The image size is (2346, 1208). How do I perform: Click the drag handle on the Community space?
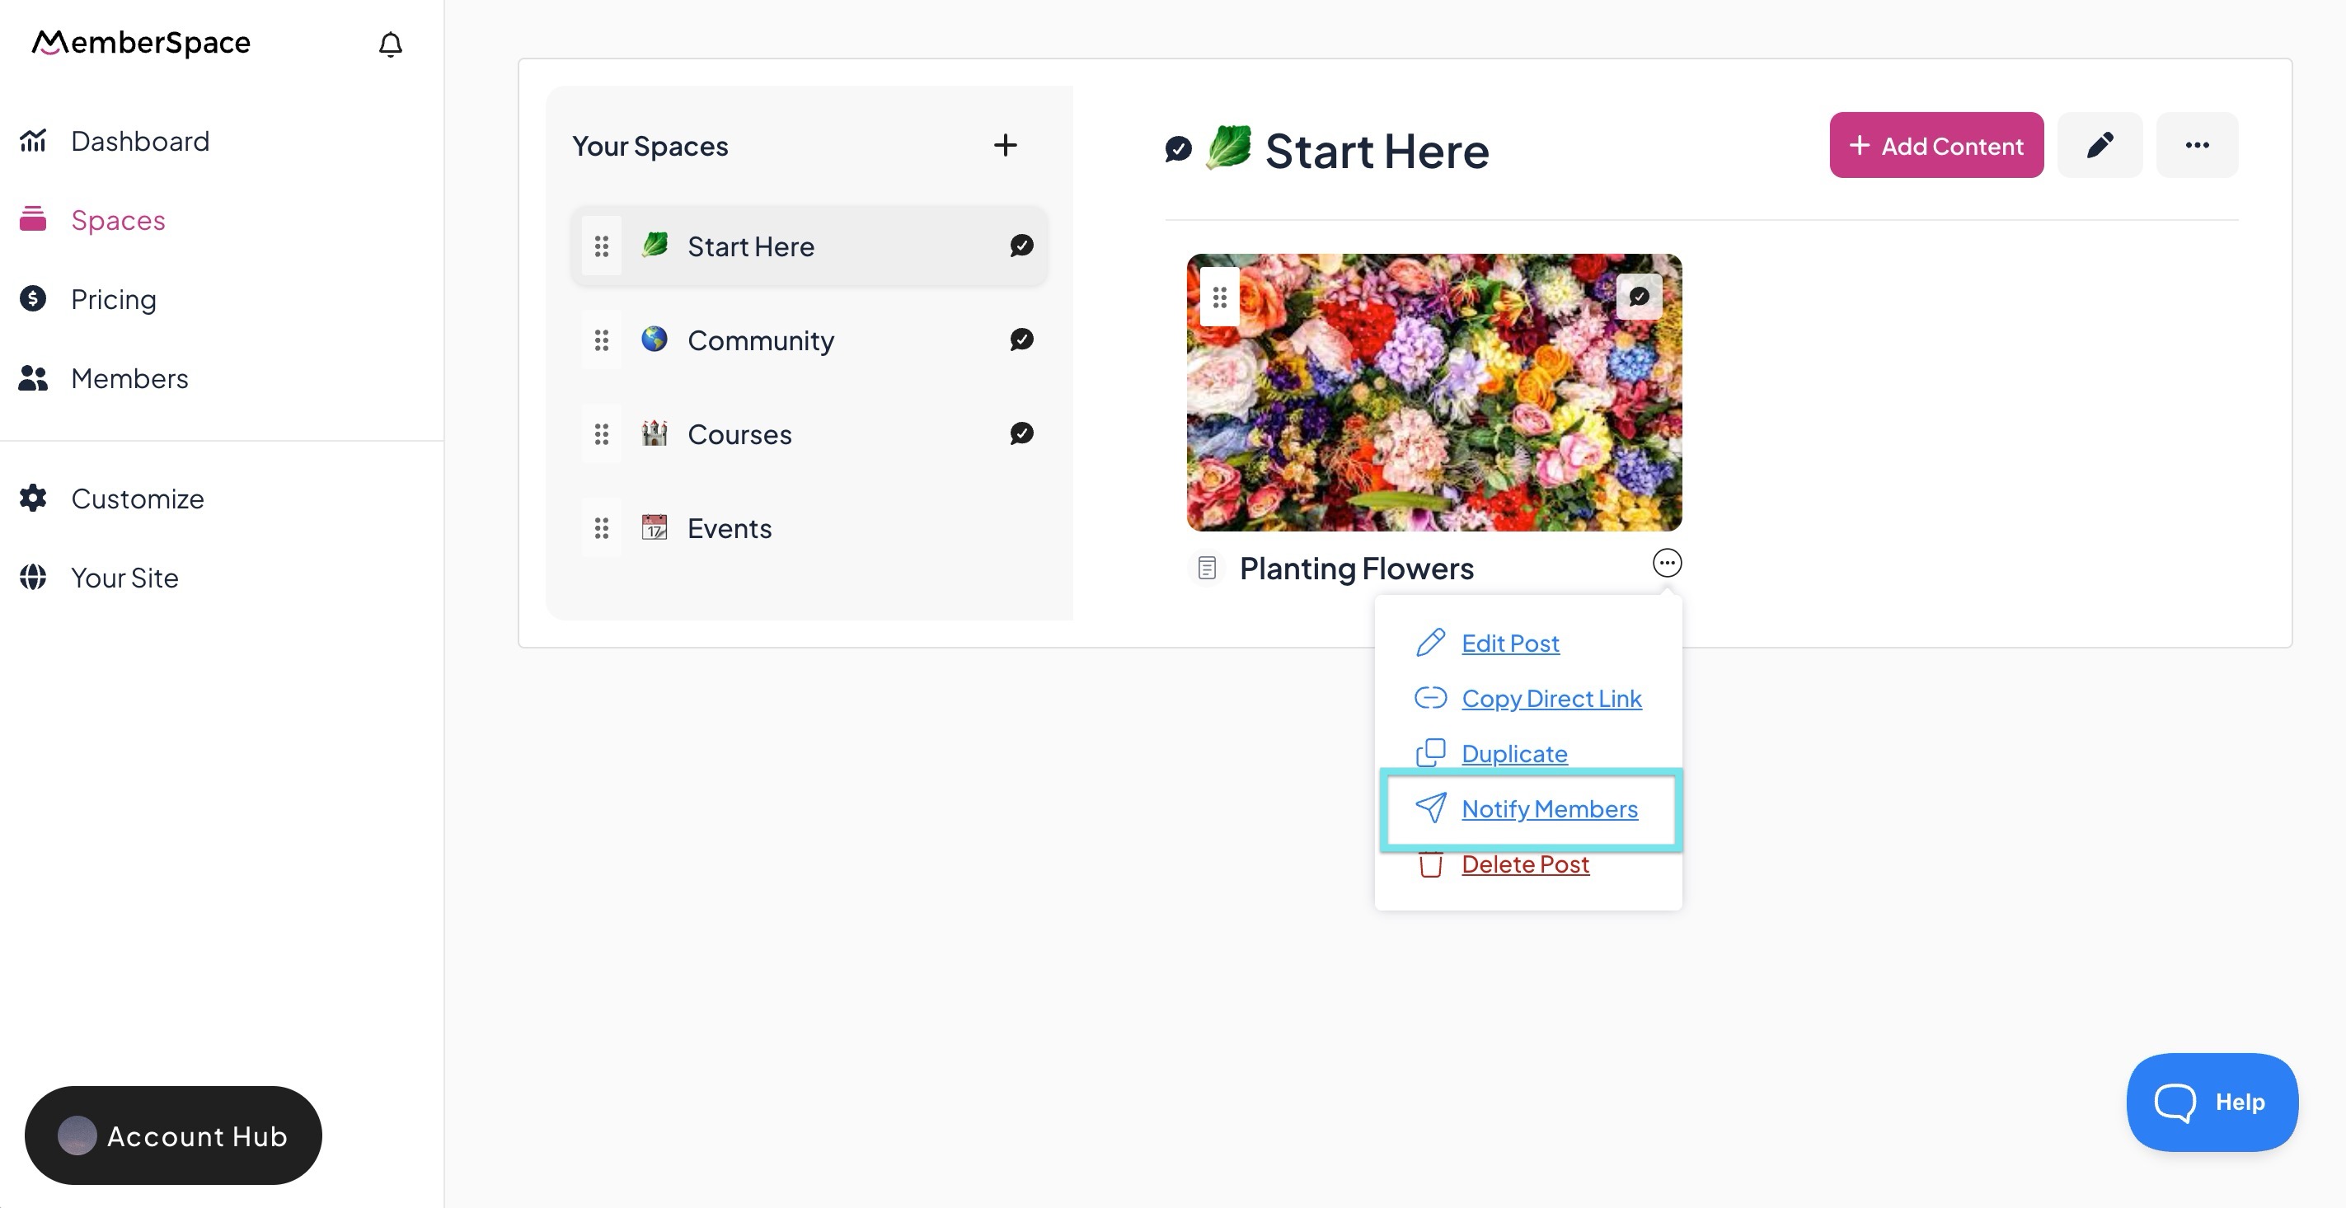[x=601, y=340]
